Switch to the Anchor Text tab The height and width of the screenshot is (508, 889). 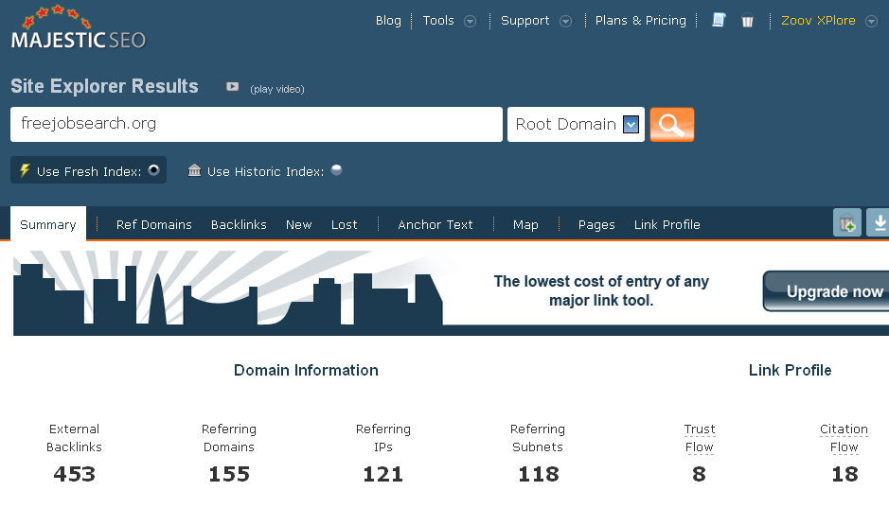click(x=435, y=224)
